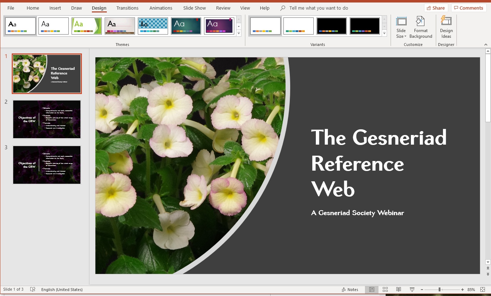Image resolution: width=491 pixels, height=296 pixels.
Task: Open the Home tab
Action: (33, 8)
